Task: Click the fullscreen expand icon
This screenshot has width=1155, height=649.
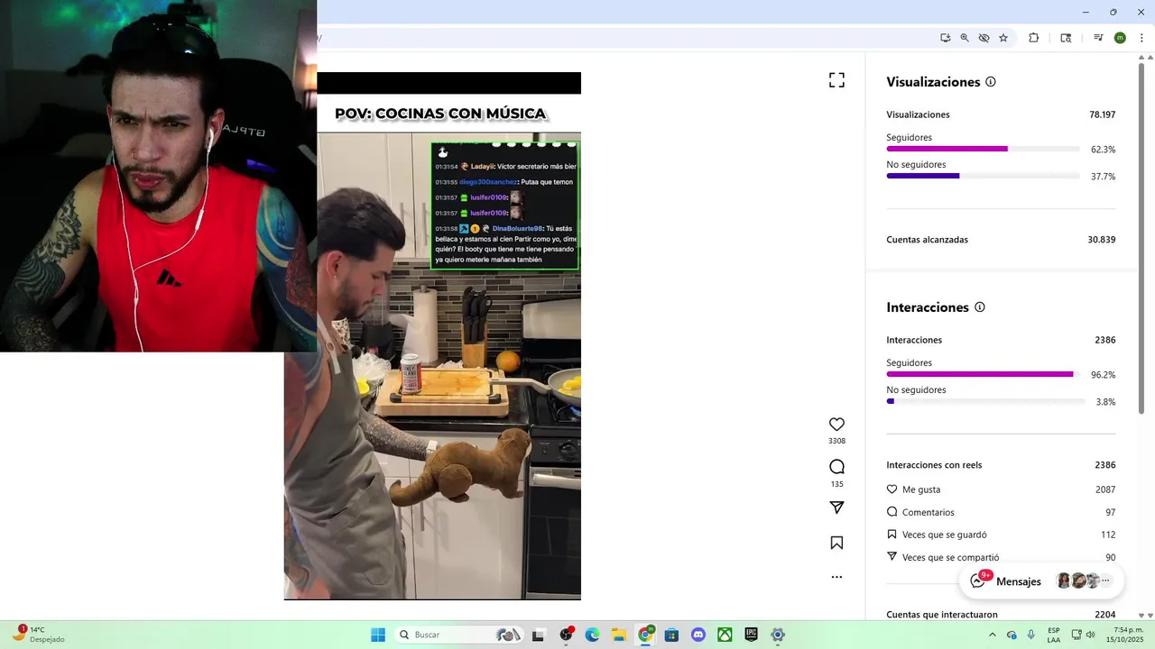Action: (836, 80)
